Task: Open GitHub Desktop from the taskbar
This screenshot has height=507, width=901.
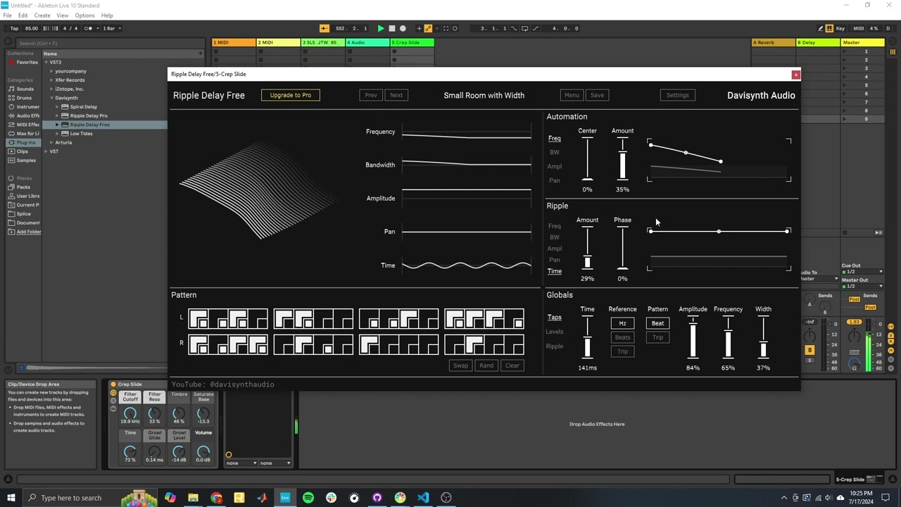Action: [x=377, y=498]
